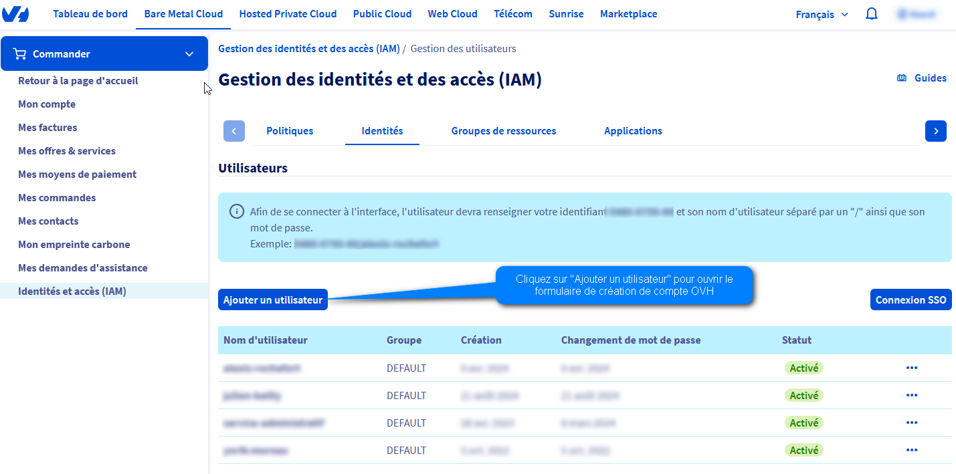Open Mes offres & services
The image size is (956, 474).
[67, 151]
